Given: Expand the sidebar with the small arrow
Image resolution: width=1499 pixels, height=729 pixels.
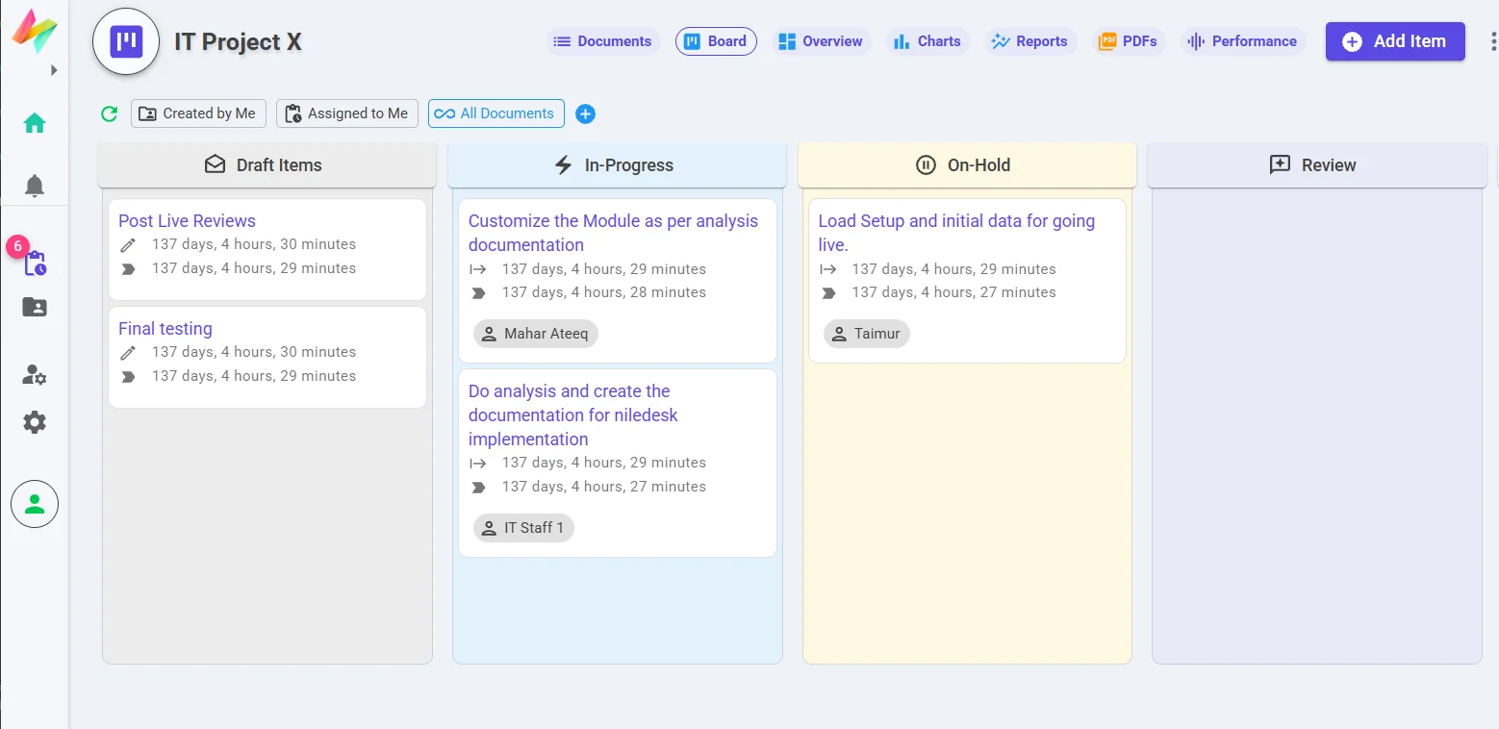Looking at the screenshot, I should (54, 70).
